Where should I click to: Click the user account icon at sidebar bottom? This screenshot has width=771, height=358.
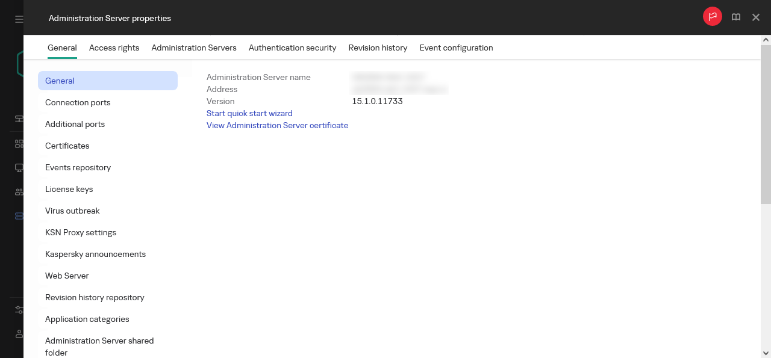tap(18, 333)
